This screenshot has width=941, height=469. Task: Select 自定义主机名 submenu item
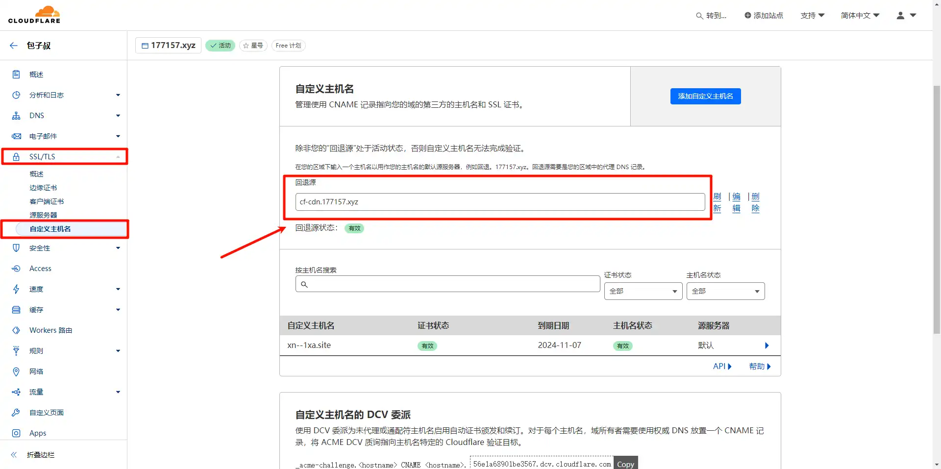coord(71,229)
